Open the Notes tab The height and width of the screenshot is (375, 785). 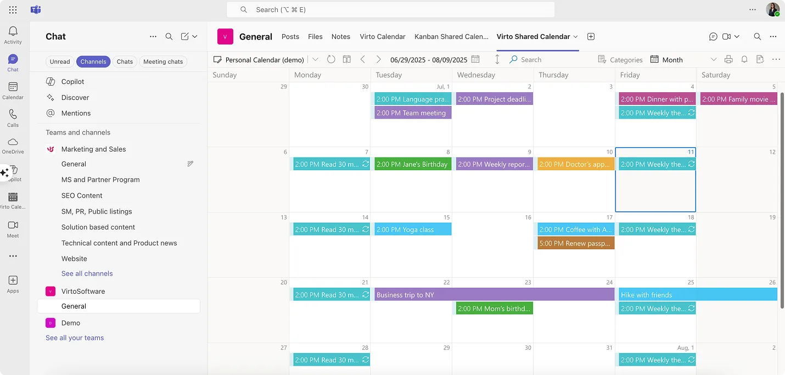[341, 37]
